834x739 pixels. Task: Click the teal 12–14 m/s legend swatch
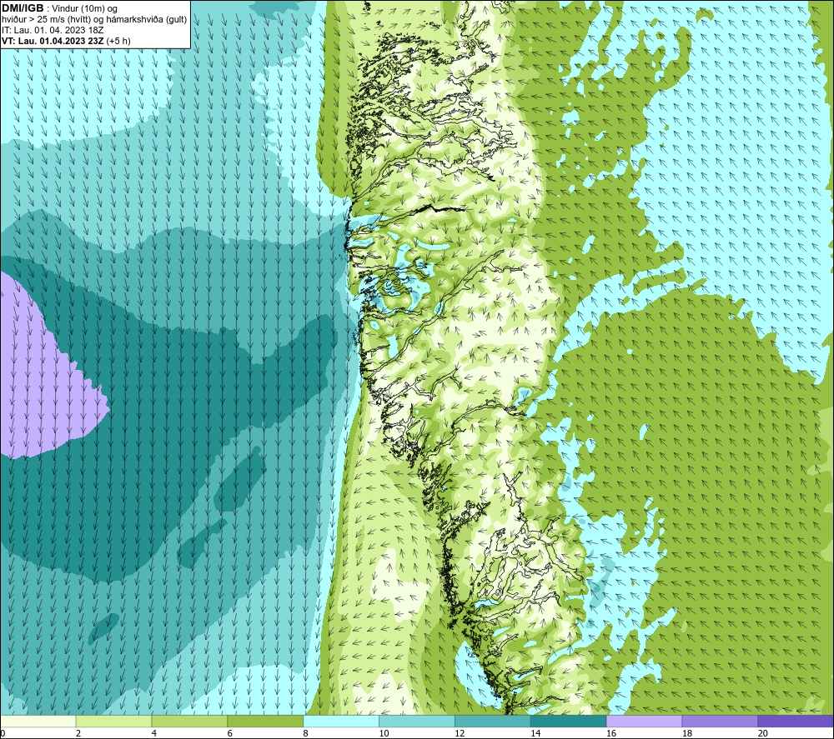493,722
